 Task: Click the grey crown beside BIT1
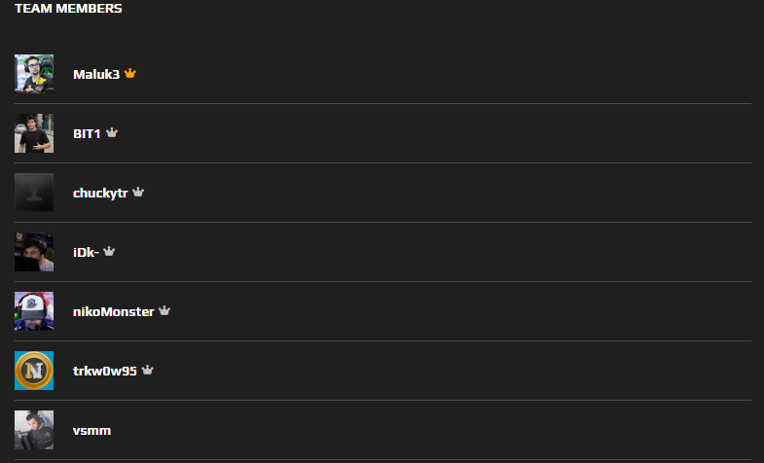(112, 133)
